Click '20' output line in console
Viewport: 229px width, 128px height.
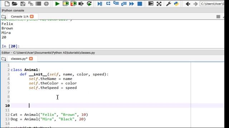point(4,37)
